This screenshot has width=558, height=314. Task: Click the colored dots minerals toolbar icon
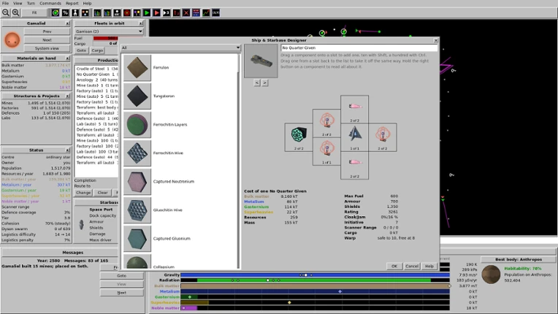(x=85, y=13)
